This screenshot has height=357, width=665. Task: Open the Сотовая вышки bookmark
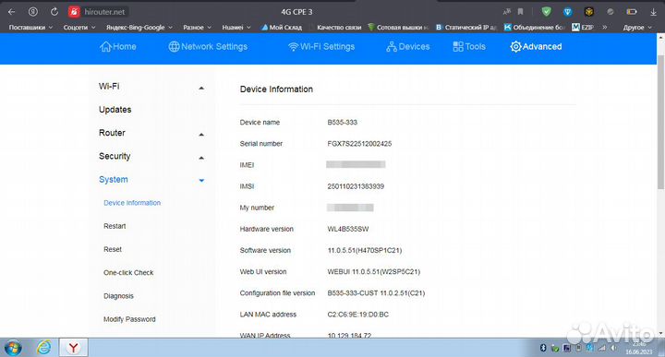[398, 27]
